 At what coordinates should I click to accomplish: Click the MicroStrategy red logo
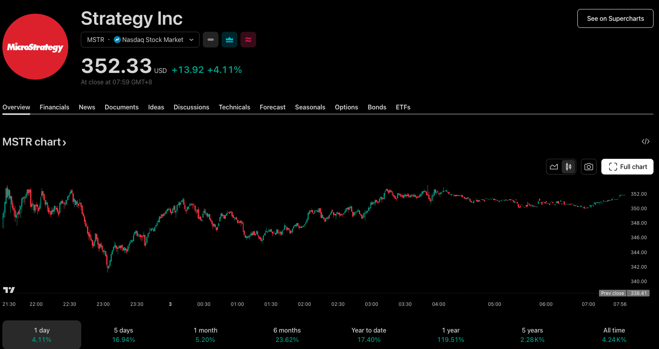pyautogui.click(x=35, y=47)
